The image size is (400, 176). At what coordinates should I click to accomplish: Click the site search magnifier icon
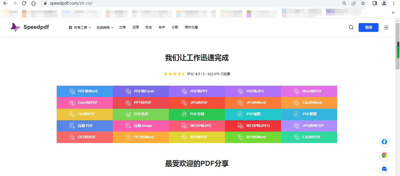click(x=351, y=27)
